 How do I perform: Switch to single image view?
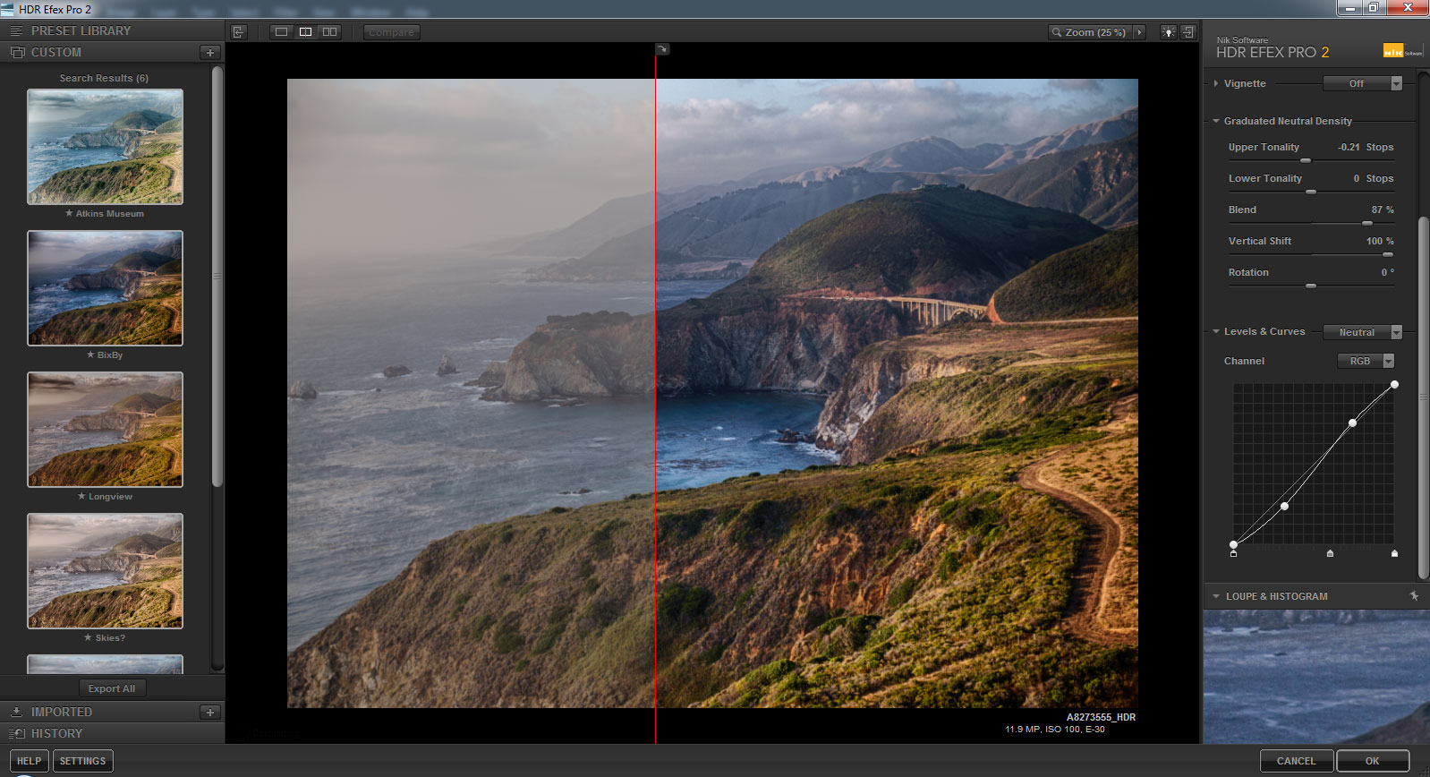(x=282, y=32)
